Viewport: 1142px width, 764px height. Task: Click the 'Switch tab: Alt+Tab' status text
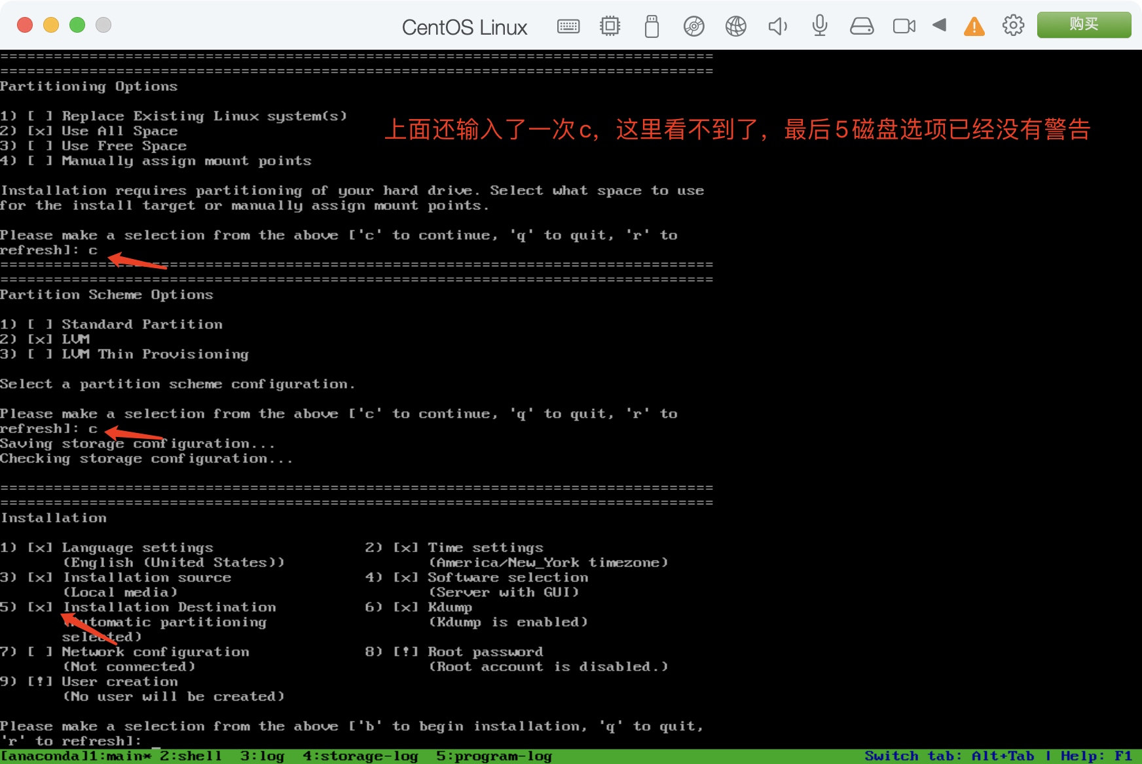coord(949,756)
